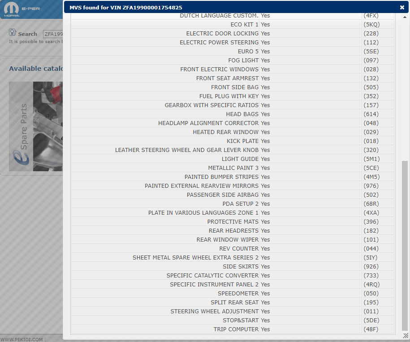Click the Search icon beside the VIN field
The width and height of the screenshot is (410, 342).
pyautogui.click(x=13, y=33)
